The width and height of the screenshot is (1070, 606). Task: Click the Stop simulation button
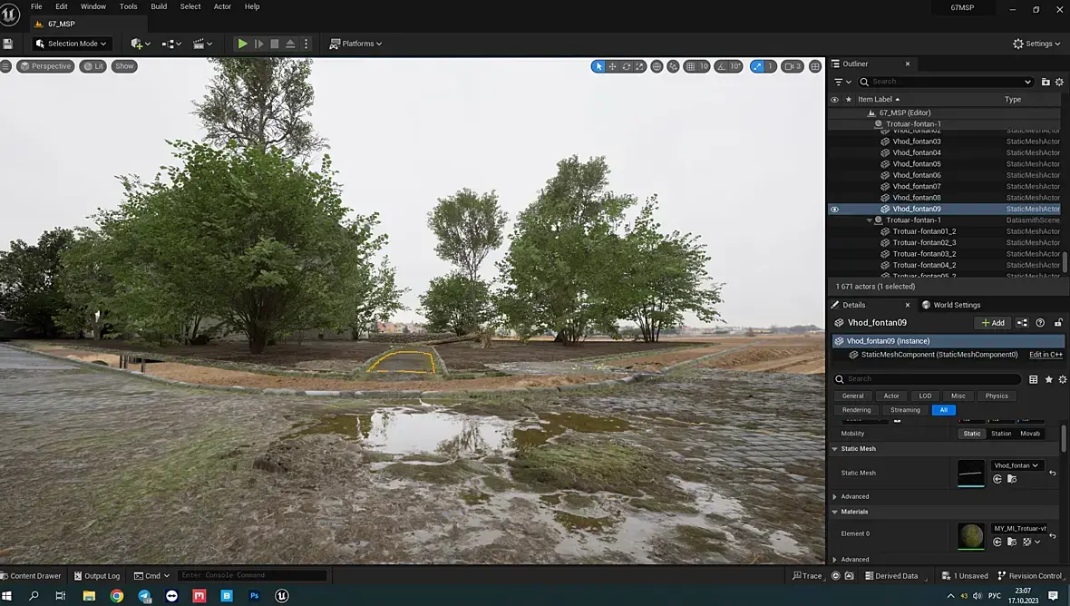(275, 44)
